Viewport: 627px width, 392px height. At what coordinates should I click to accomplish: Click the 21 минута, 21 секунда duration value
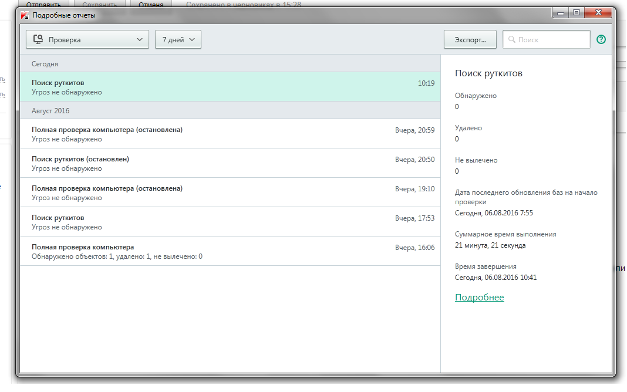(490, 245)
